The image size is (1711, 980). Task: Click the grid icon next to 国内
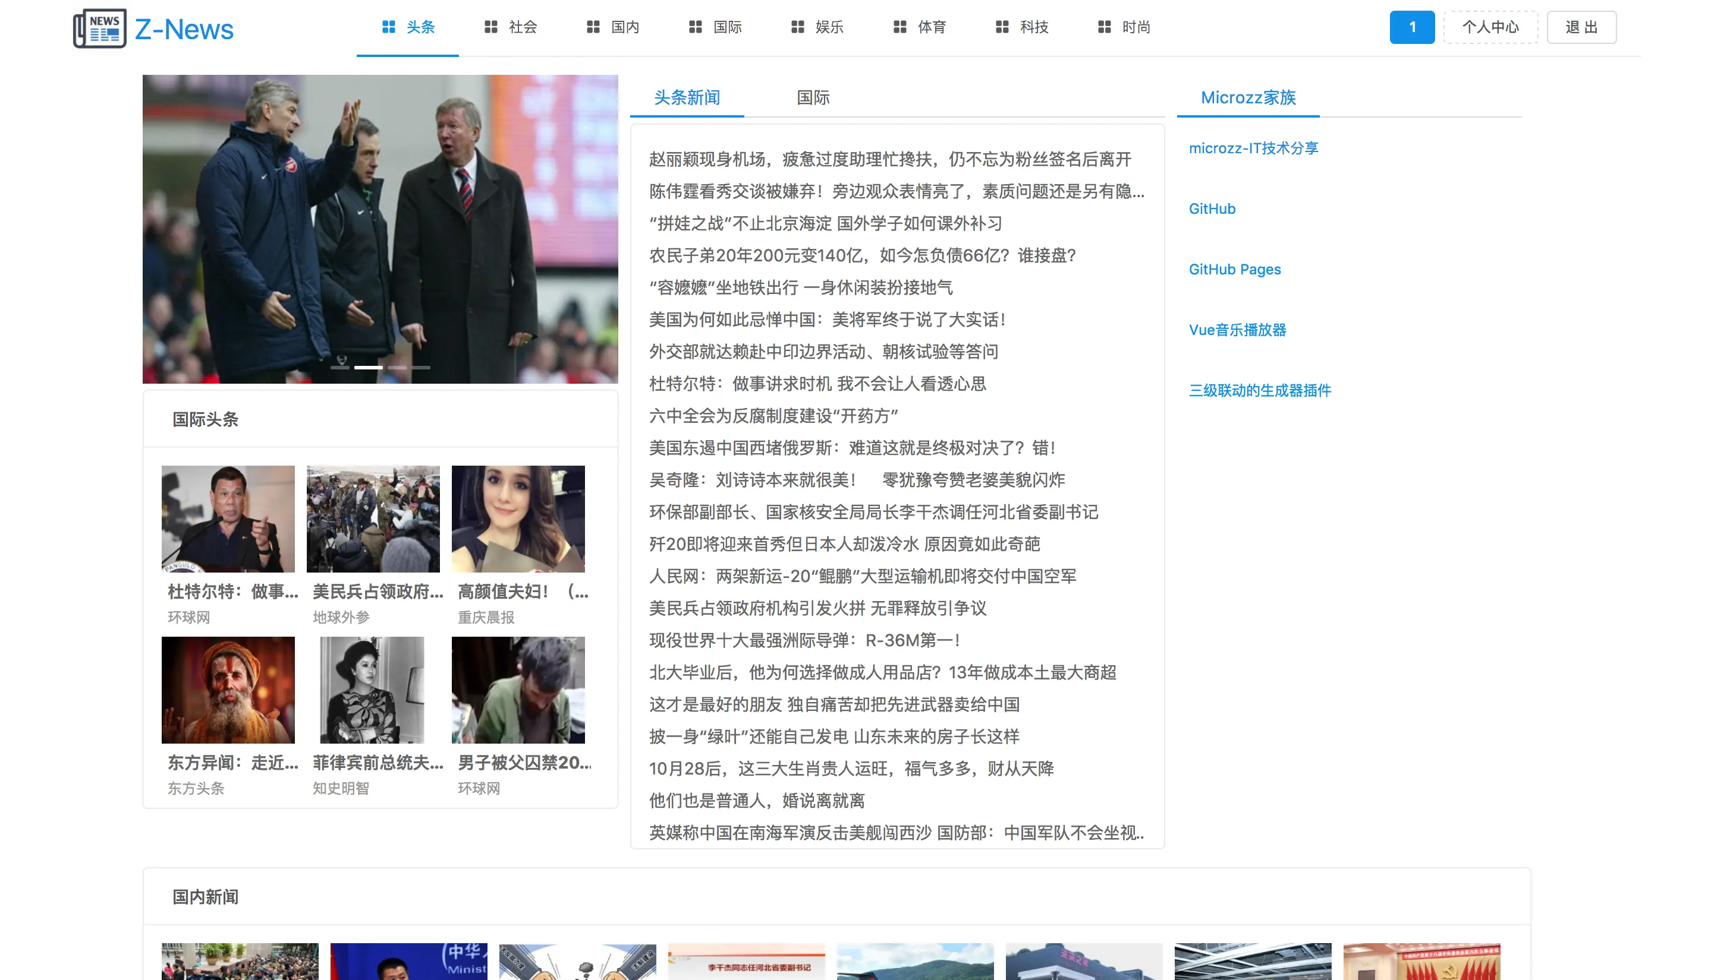592,27
